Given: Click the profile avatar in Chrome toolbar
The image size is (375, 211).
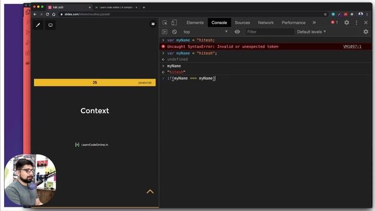Looking at the screenshot, I should 361,14.
